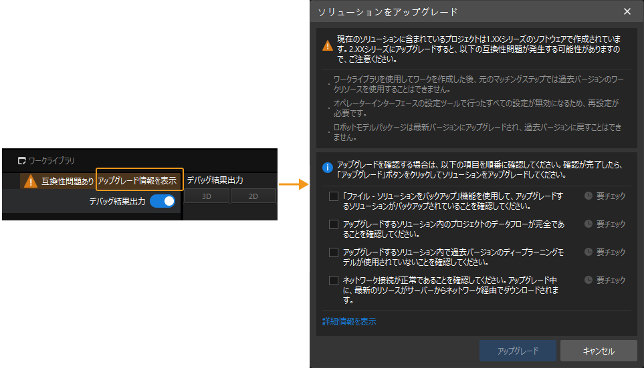Select the デバッグ結果出力 panel header
This screenshot has height=368, width=644.
(x=215, y=180)
